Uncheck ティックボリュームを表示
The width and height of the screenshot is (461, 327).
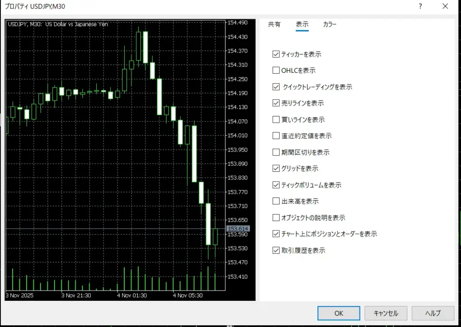coord(276,185)
